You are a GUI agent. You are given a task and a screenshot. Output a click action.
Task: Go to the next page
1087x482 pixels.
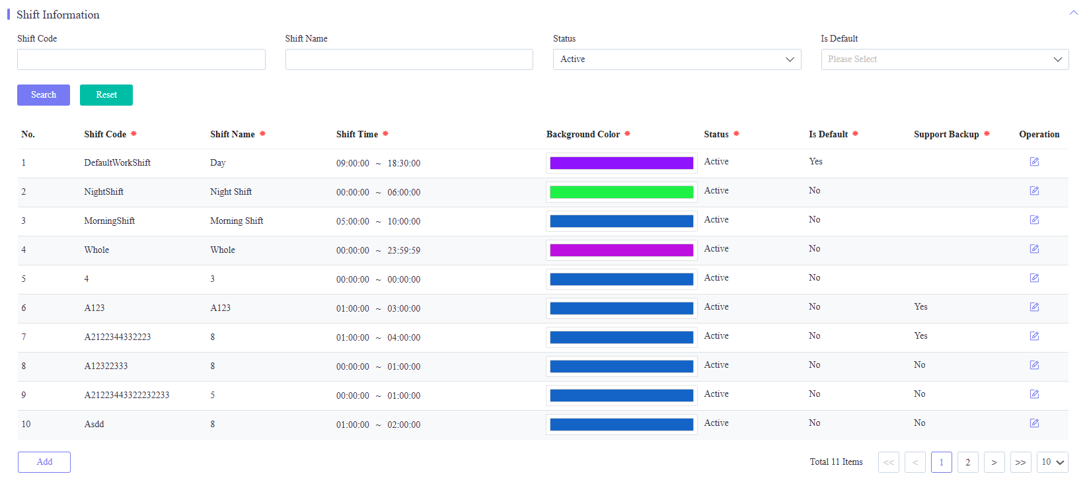coord(994,462)
